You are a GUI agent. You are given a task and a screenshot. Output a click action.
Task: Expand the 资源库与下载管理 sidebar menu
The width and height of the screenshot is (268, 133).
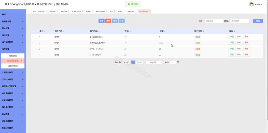[x=13, y=86]
